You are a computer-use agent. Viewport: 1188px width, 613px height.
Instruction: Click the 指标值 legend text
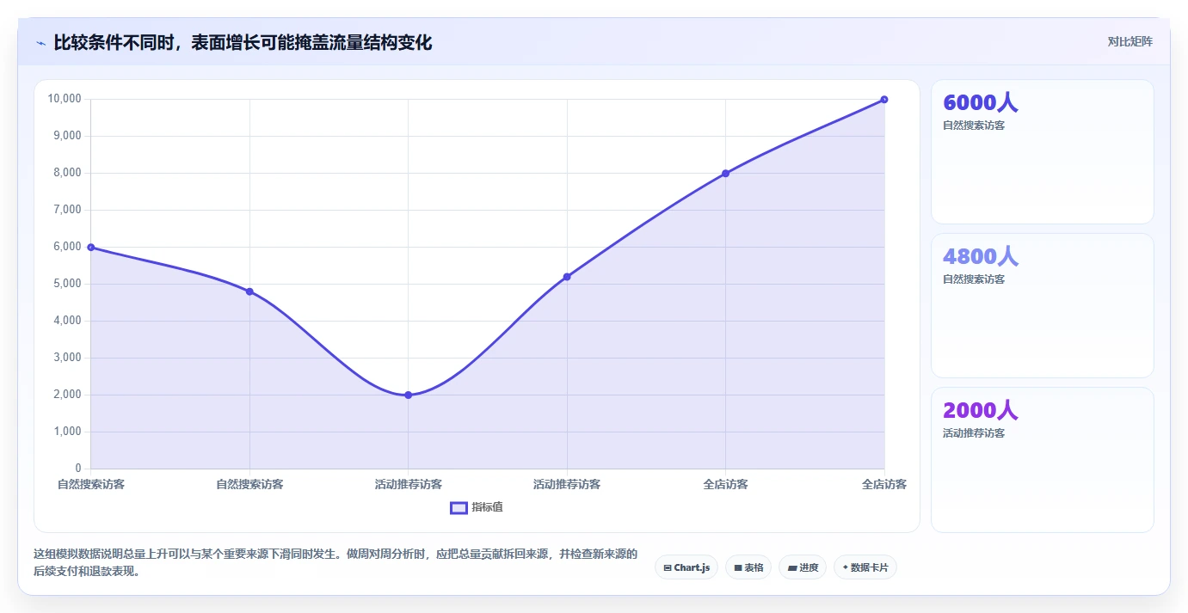pyautogui.click(x=487, y=507)
